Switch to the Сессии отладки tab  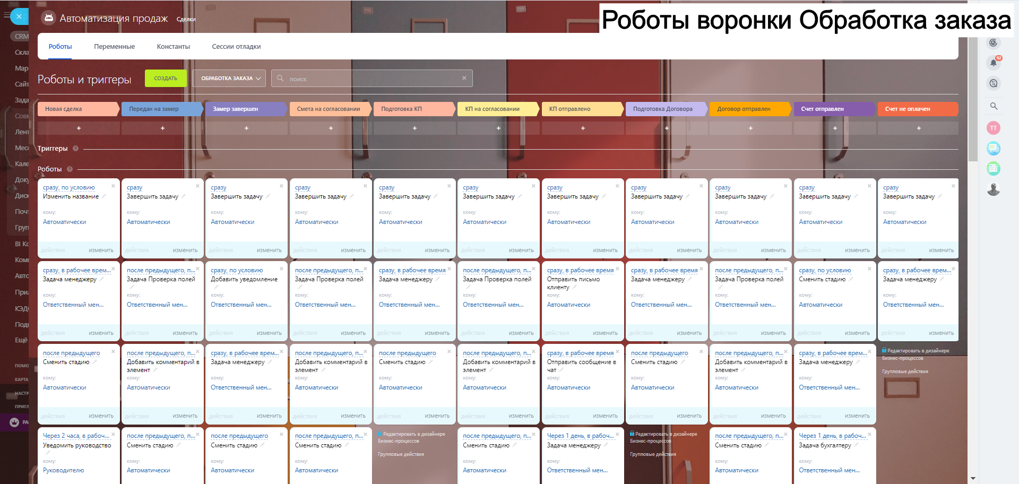pos(236,47)
